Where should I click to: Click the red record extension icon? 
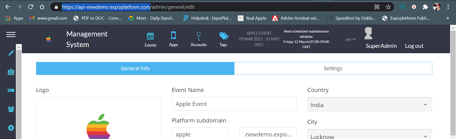click(x=414, y=7)
